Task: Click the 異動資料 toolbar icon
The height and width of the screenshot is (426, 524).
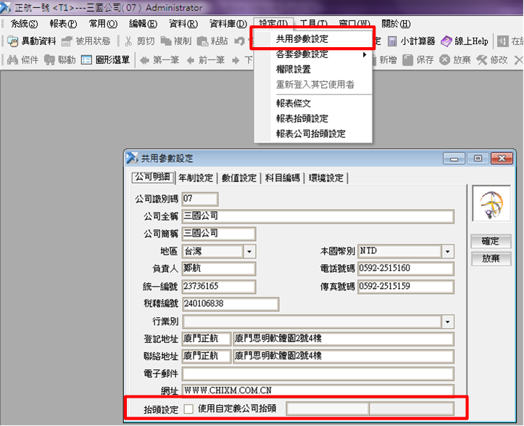Action: pos(12,41)
